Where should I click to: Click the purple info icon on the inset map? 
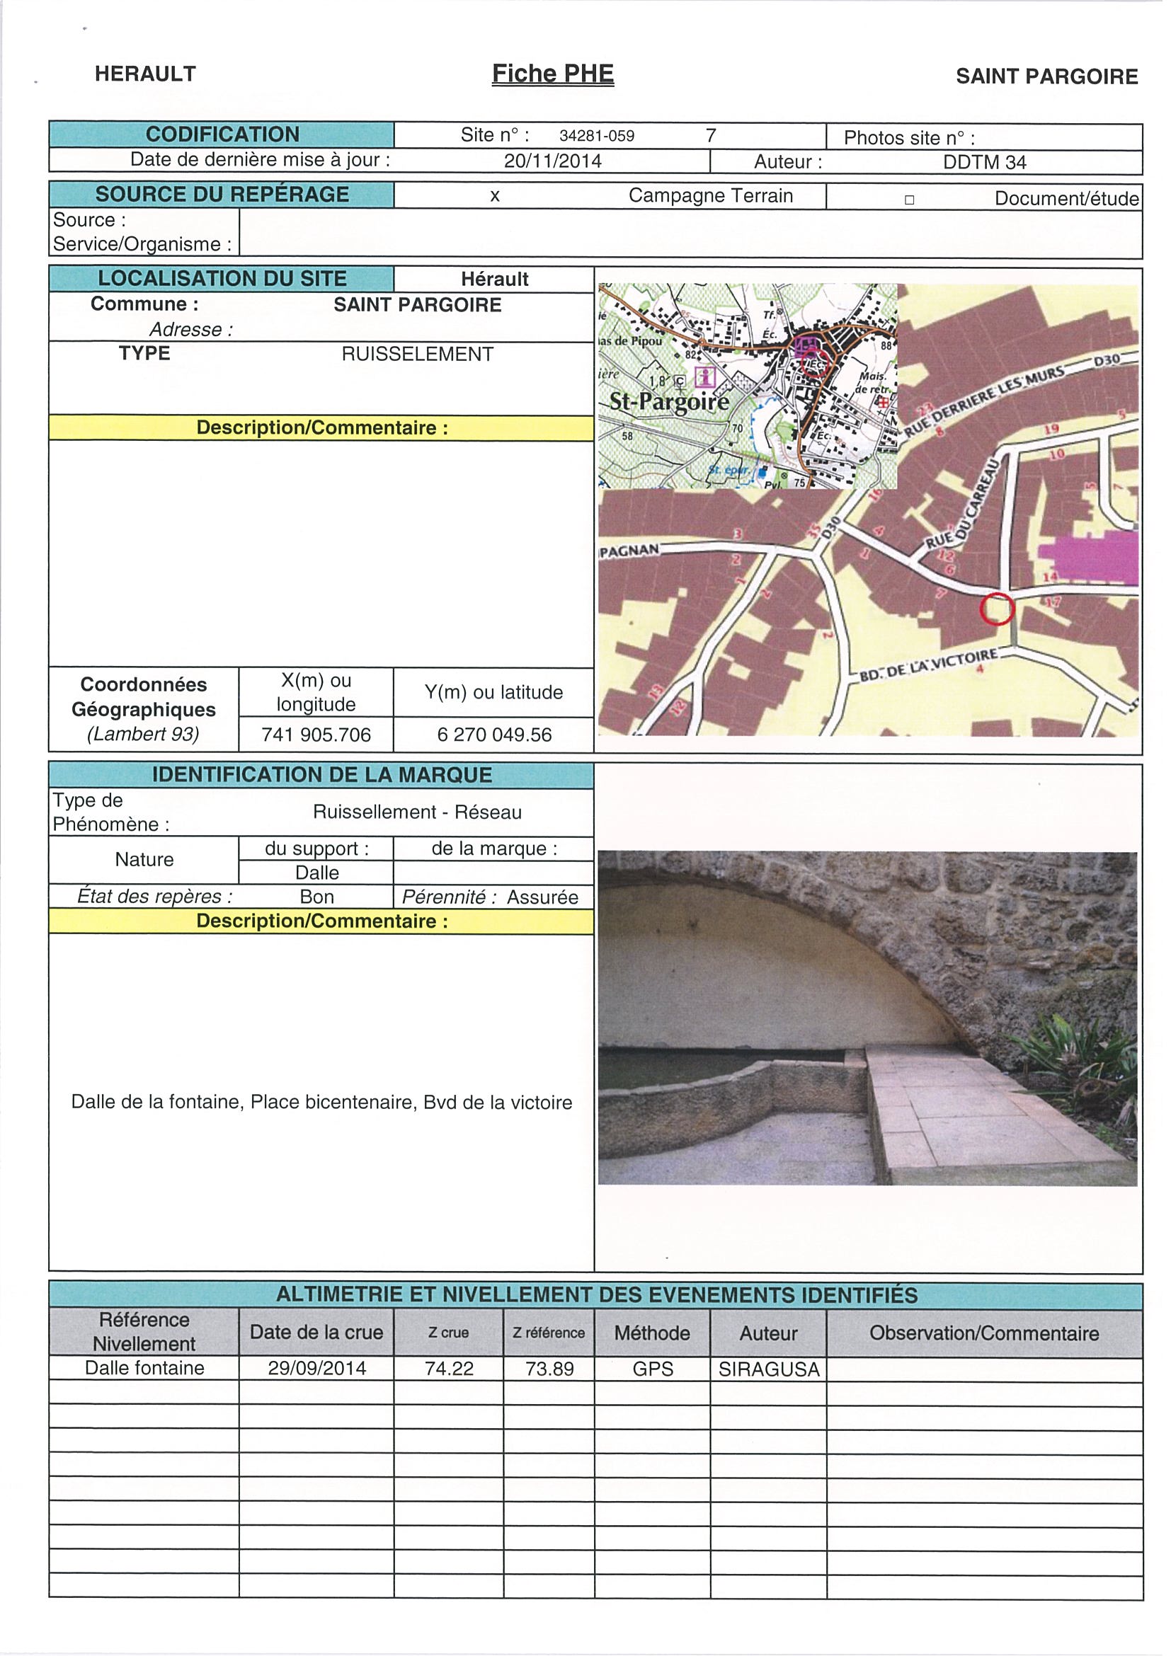pos(704,376)
